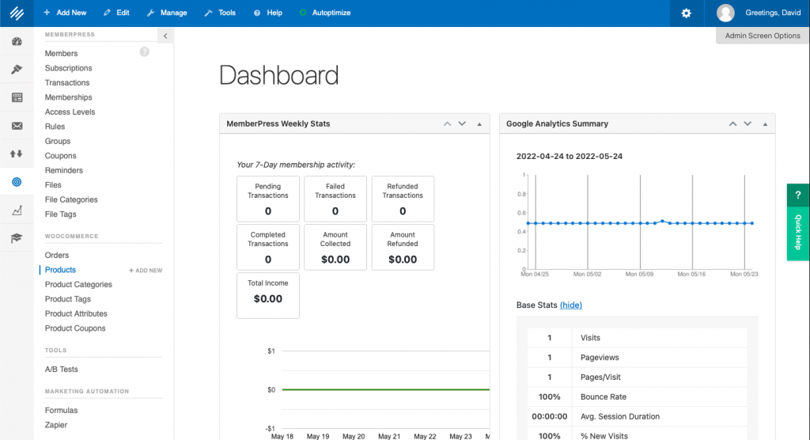The width and height of the screenshot is (810, 440).
Task: Click the graduation cap icon in sidebar
Action: pyautogui.click(x=17, y=238)
